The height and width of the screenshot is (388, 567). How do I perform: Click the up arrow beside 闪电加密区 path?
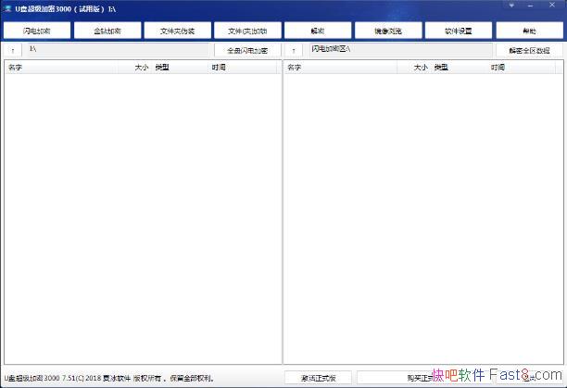(x=294, y=49)
